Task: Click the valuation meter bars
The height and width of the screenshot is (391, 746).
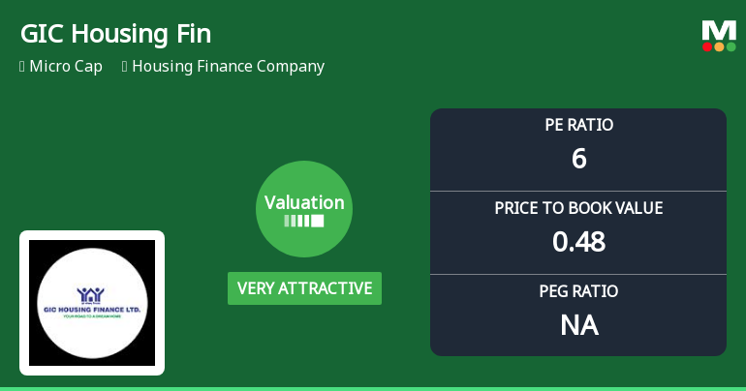Action: coord(304,221)
